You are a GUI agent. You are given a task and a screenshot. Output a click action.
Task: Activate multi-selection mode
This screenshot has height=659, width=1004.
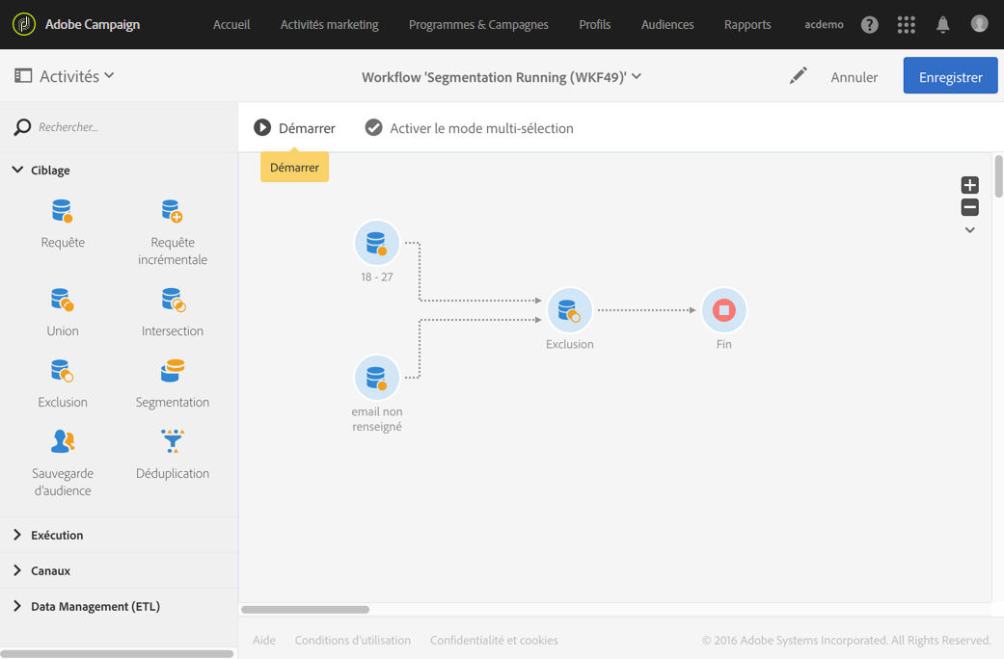[x=469, y=128]
